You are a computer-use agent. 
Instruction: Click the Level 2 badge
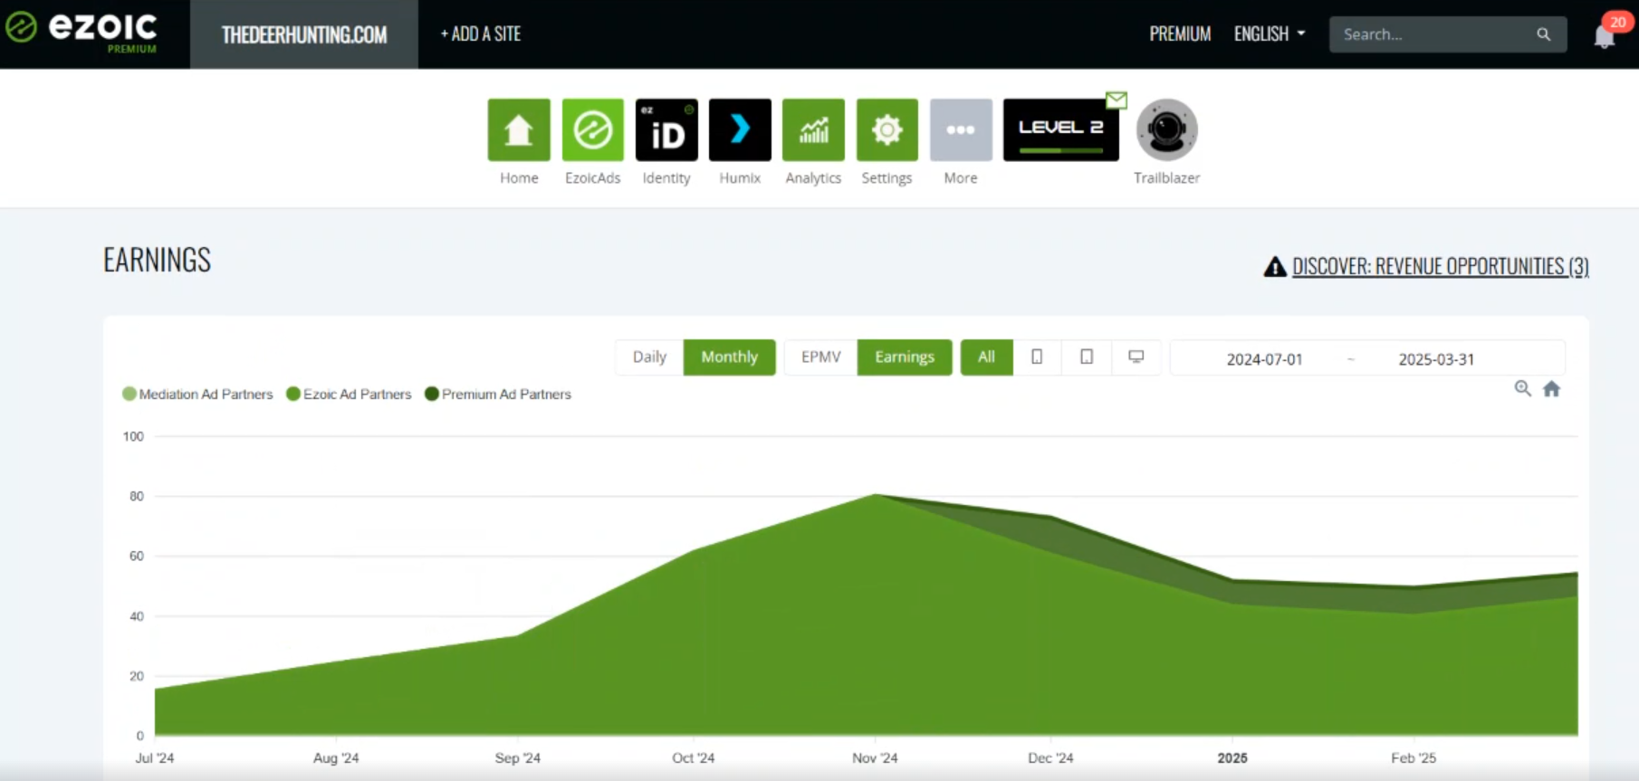[1060, 129]
